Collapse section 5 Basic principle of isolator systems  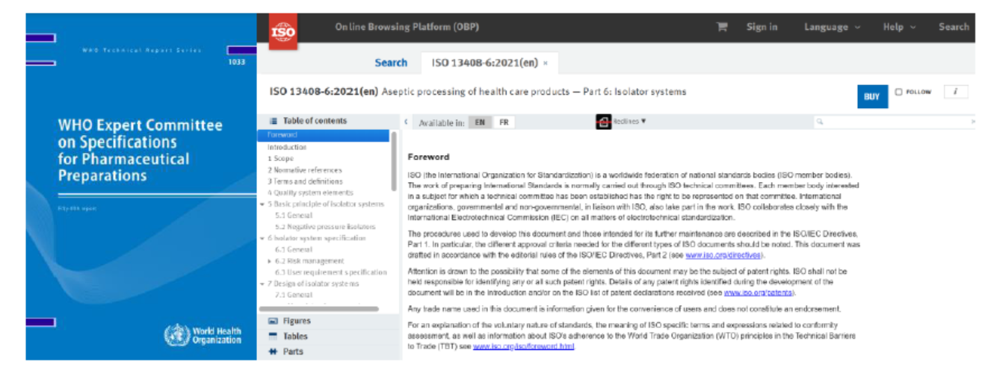(262, 204)
